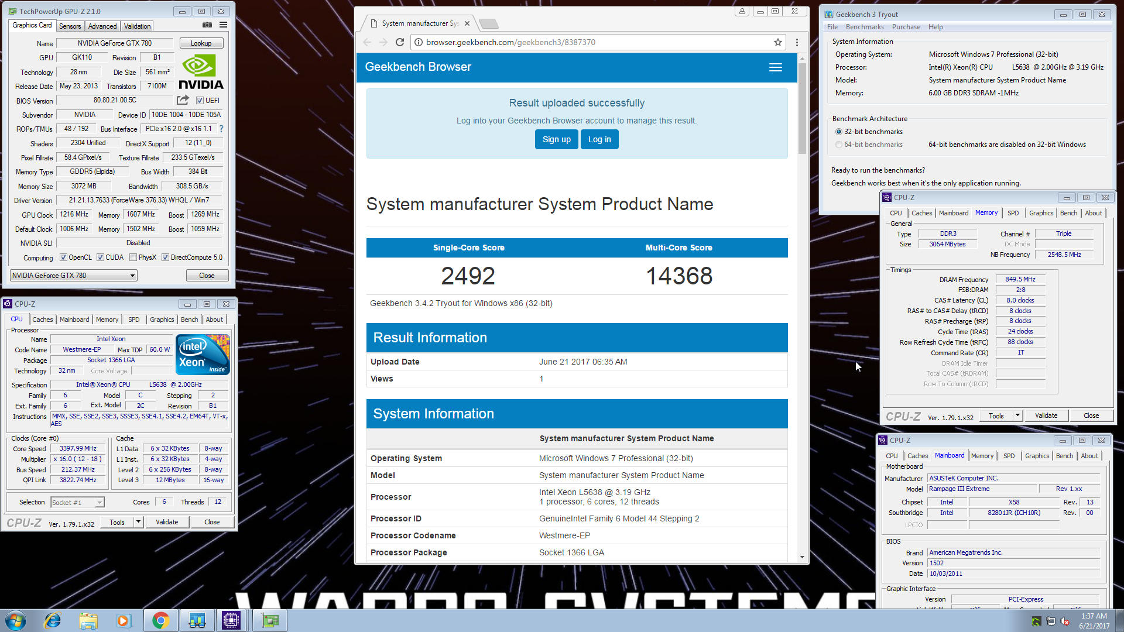
Task: Open Geekbench Browser hamburger menu
Action: (776, 67)
